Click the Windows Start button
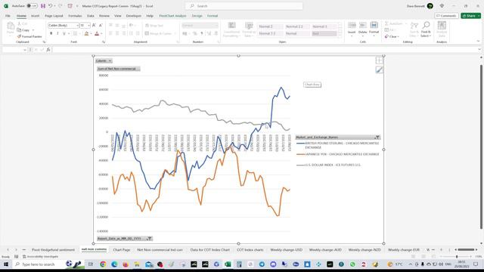Screen dimensions: 484x272 [x=6, y=264]
